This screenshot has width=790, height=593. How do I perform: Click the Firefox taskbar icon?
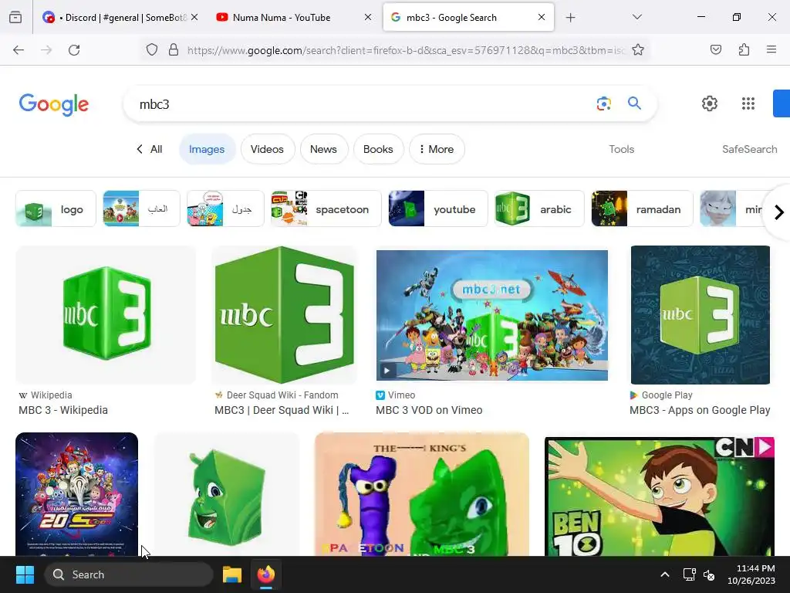[x=266, y=574]
